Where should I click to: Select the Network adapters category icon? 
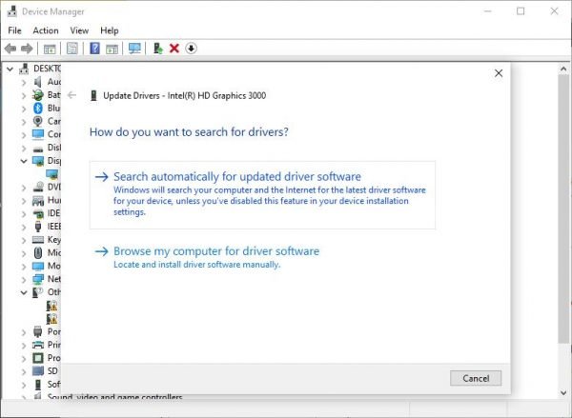point(38,279)
